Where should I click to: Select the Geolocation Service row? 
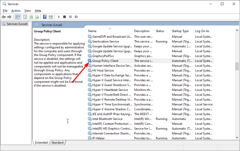click(x=106, y=41)
